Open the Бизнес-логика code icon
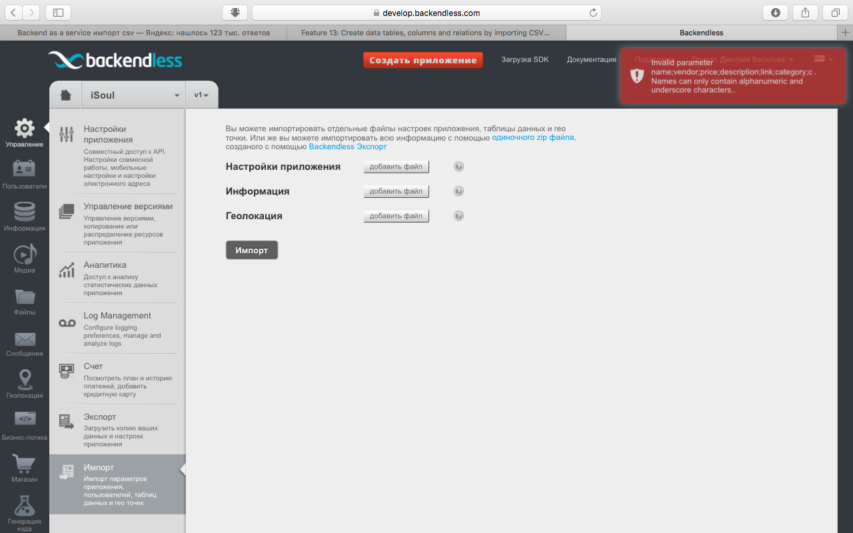 [24, 420]
